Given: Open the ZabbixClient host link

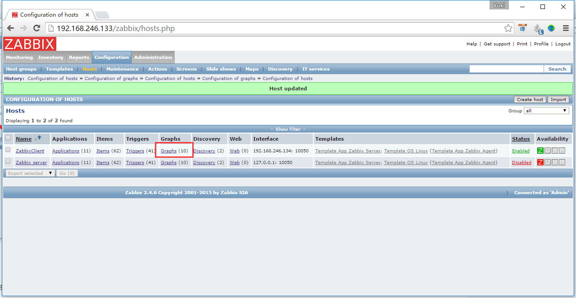Looking at the screenshot, I should pos(30,151).
